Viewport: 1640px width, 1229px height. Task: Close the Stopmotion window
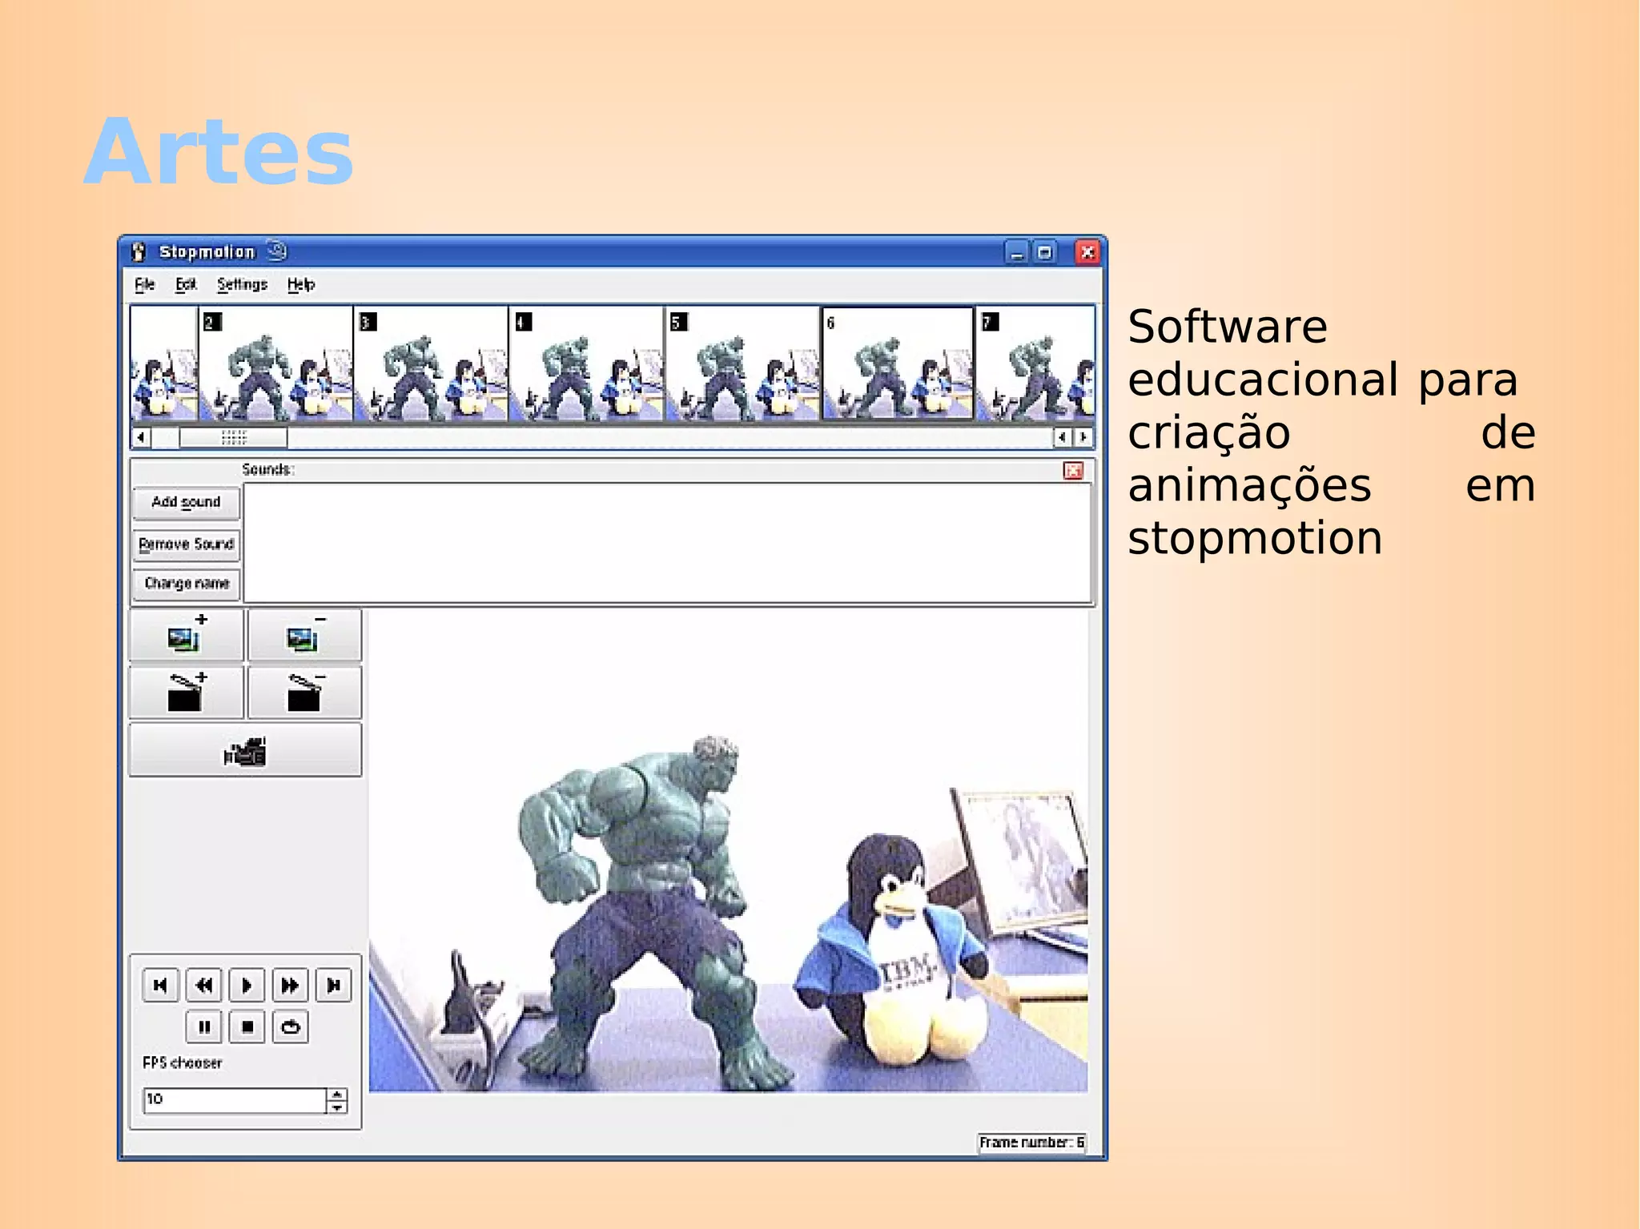coord(1087,253)
